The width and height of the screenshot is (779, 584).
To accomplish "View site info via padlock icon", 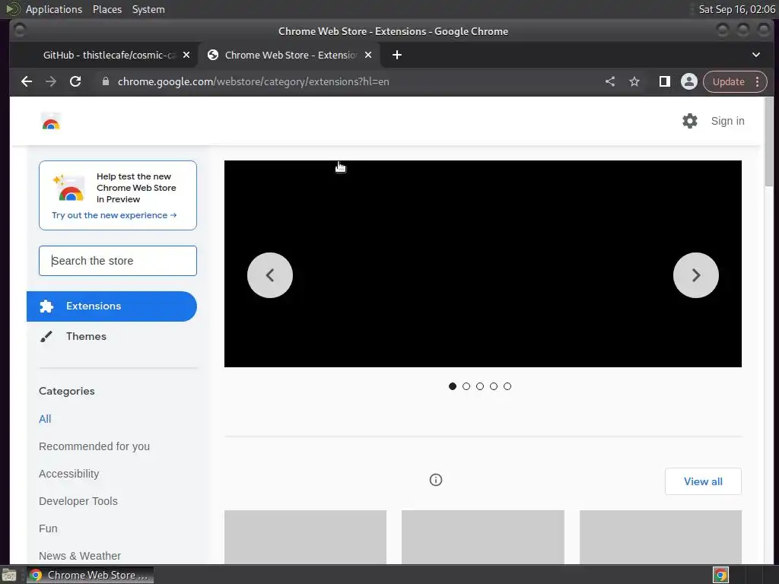I will point(105,81).
